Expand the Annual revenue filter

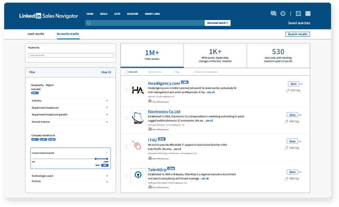(x=107, y=122)
